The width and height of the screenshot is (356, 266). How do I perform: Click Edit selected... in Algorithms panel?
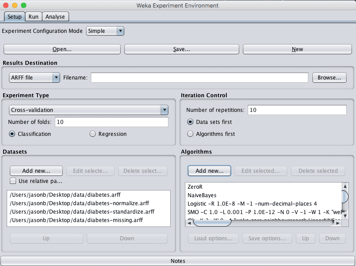point(261,171)
